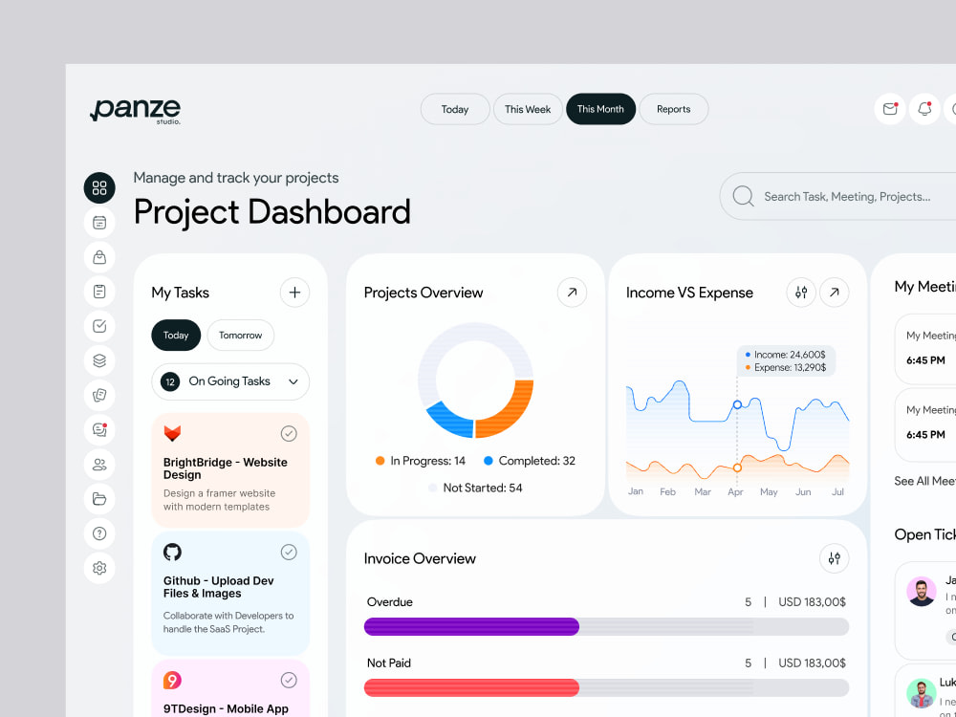This screenshot has width=956, height=717.
Task: Click the BrightBridge fox logo icon
Action: point(172,433)
